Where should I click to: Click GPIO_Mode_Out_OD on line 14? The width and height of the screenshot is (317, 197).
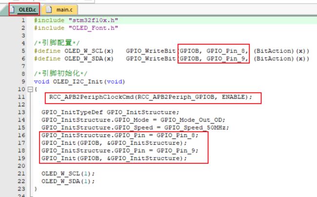pos(191,120)
